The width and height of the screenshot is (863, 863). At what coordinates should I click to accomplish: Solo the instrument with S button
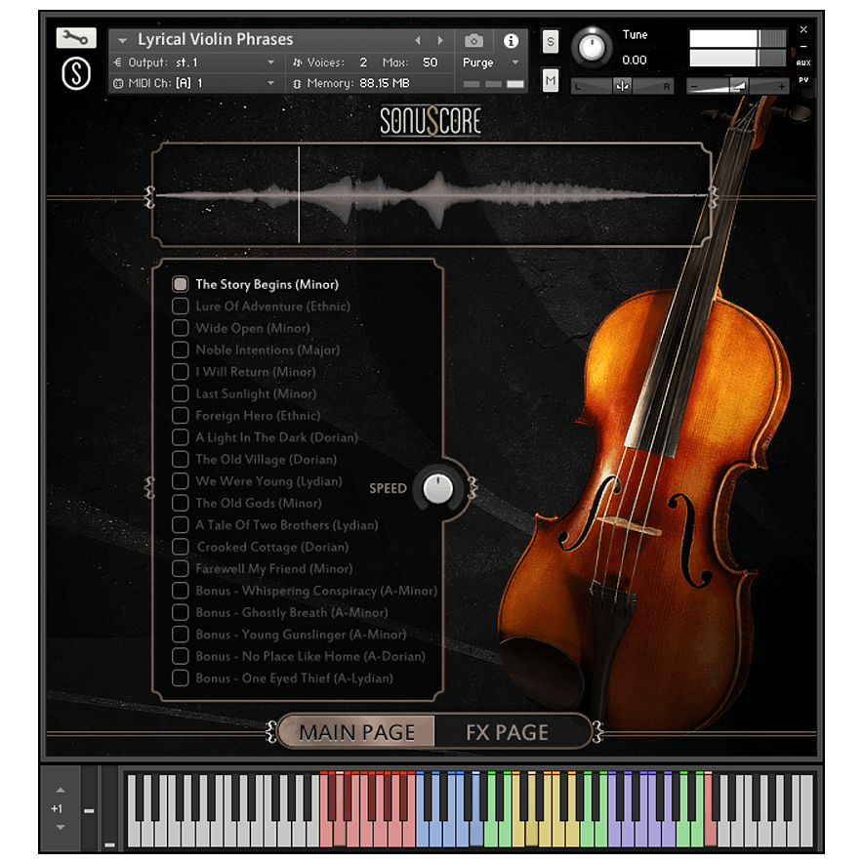551,42
